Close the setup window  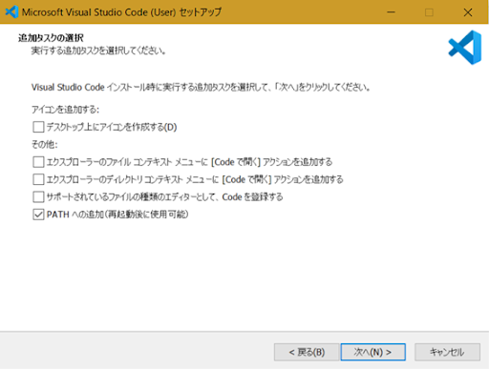[x=468, y=12]
